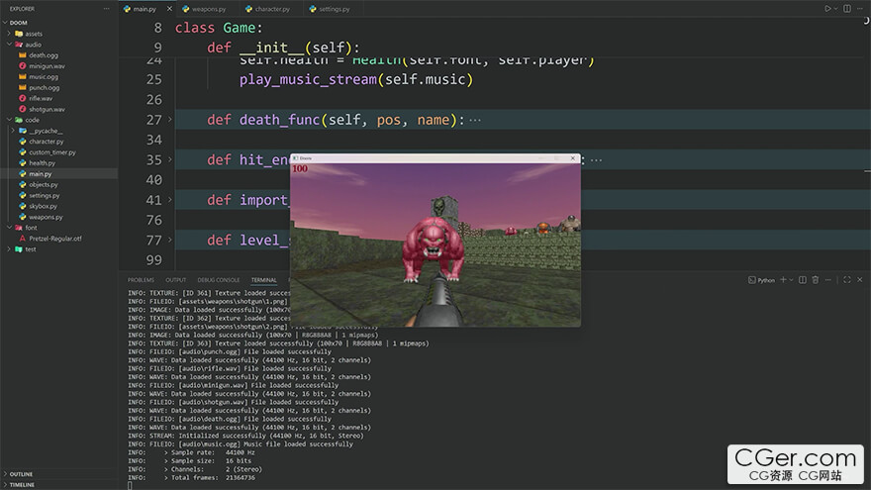Run the Python file with play icon
Image resolution: width=871 pixels, height=490 pixels.
tap(827, 9)
